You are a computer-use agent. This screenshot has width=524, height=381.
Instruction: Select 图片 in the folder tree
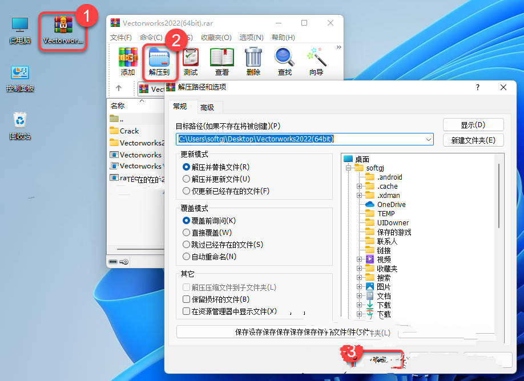[x=378, y=286]
